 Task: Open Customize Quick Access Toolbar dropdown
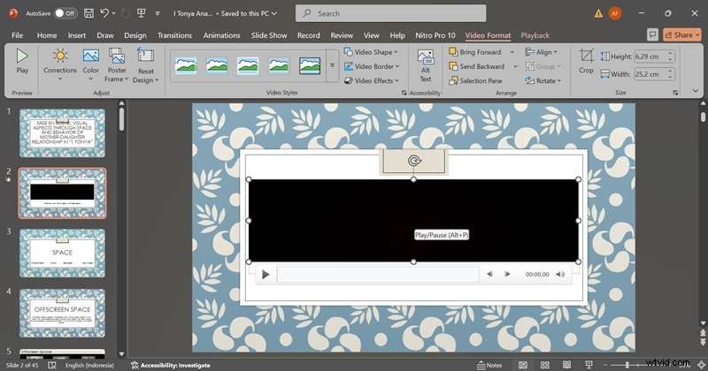(158, 13)
